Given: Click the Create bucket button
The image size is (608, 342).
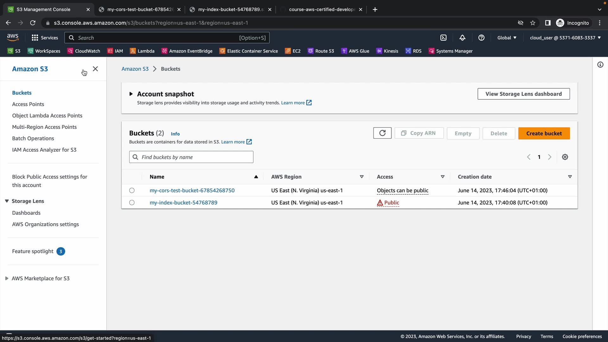Looking at the screenshot, I should pos(544,133).
